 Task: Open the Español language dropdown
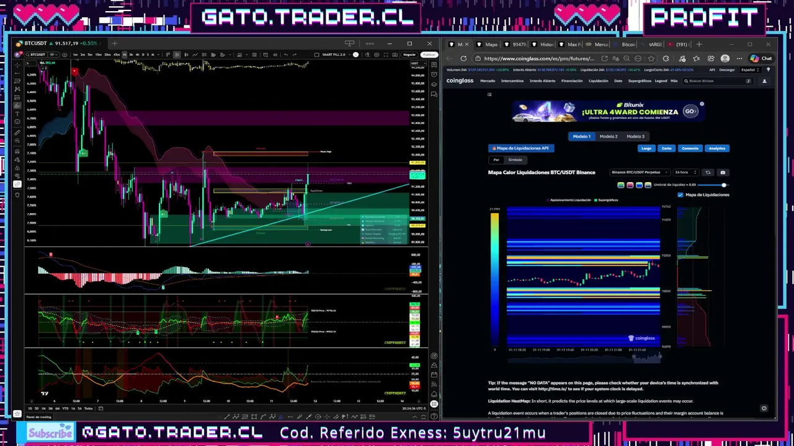pos(751,70)
